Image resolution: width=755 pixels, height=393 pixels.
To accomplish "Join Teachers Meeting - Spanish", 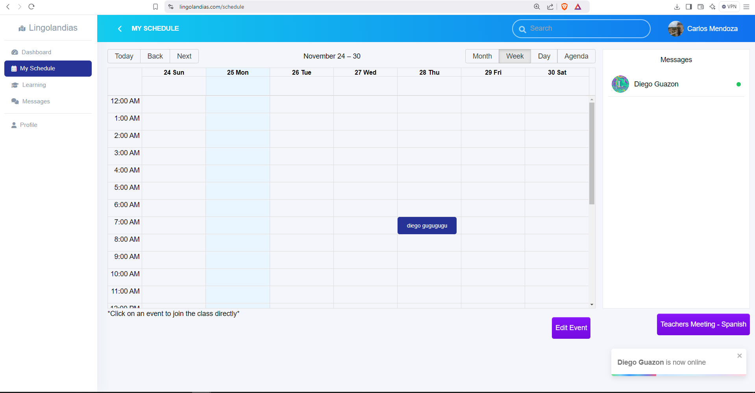I will [703, 324].
